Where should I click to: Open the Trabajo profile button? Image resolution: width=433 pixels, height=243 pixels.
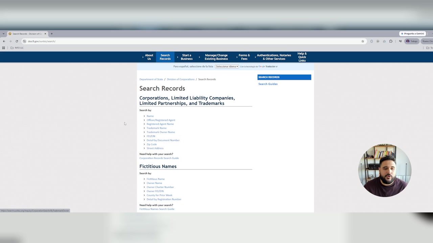(x=412, y=41)
